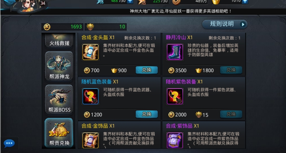This screenshot has height=153, width=286.
Task: Click 兑换 for 静月冷山 boots
Action: pos(231,70)
